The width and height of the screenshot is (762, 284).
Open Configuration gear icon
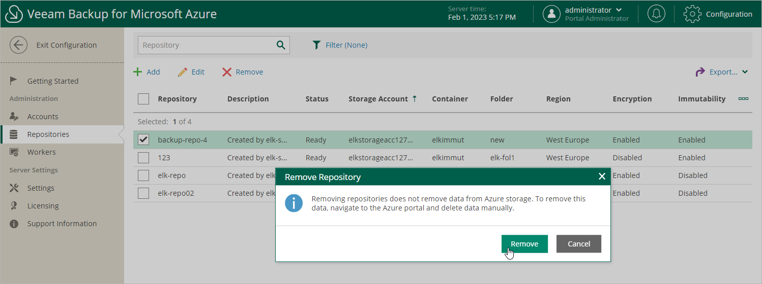(692, 14)
